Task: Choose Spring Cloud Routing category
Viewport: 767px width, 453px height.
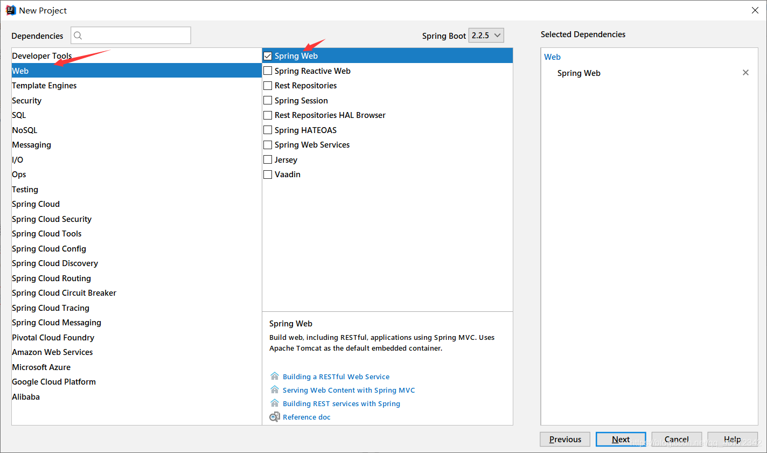Action: 137,278
